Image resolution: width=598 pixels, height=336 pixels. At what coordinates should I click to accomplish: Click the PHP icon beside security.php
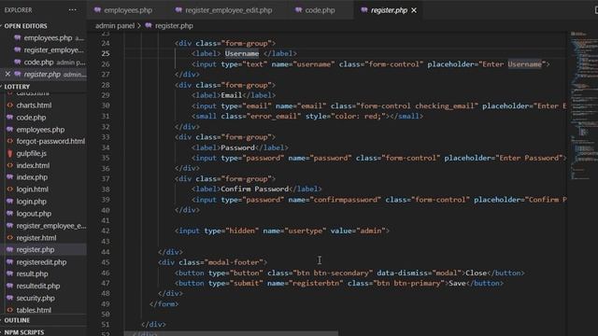tap(10, 298)
